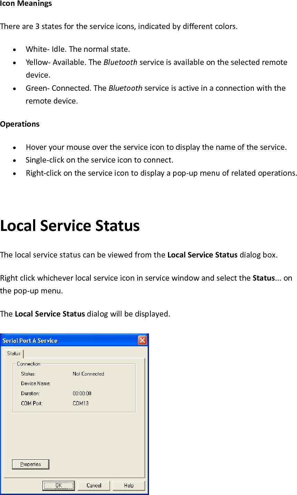Screen dimensions: 297x495
Task: Click the Cancel button
Action: pyautogui.click(x=94, y=485)
